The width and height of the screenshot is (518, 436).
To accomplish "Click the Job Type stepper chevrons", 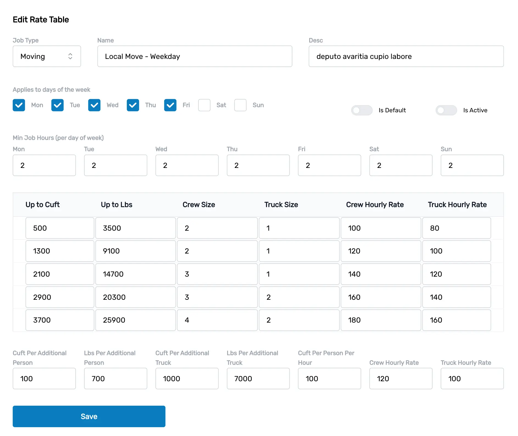I will click(x=71, y=56).
